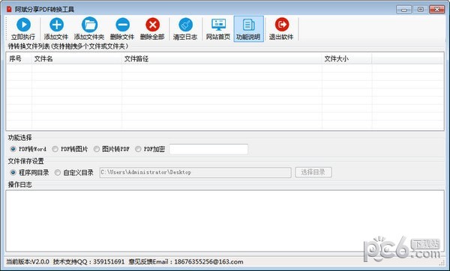Click the PDF encryption password field

click(x=208, y=149)
